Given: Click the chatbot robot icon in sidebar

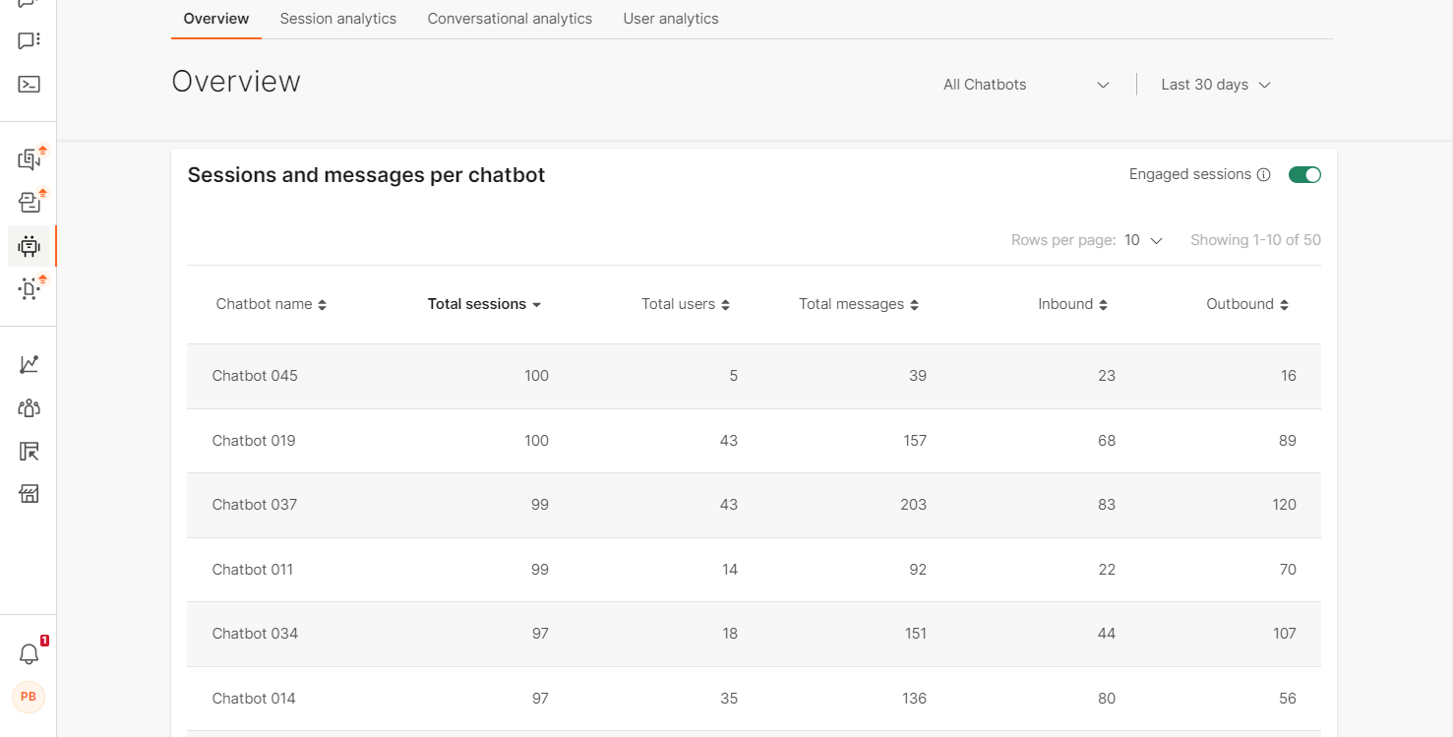Looking at the screenshot, I should tap(29, 246).
